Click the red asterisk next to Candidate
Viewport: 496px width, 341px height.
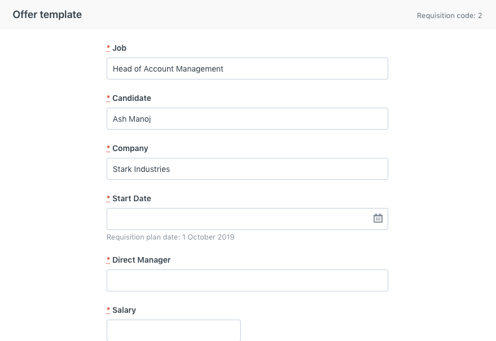coord(108,98)
